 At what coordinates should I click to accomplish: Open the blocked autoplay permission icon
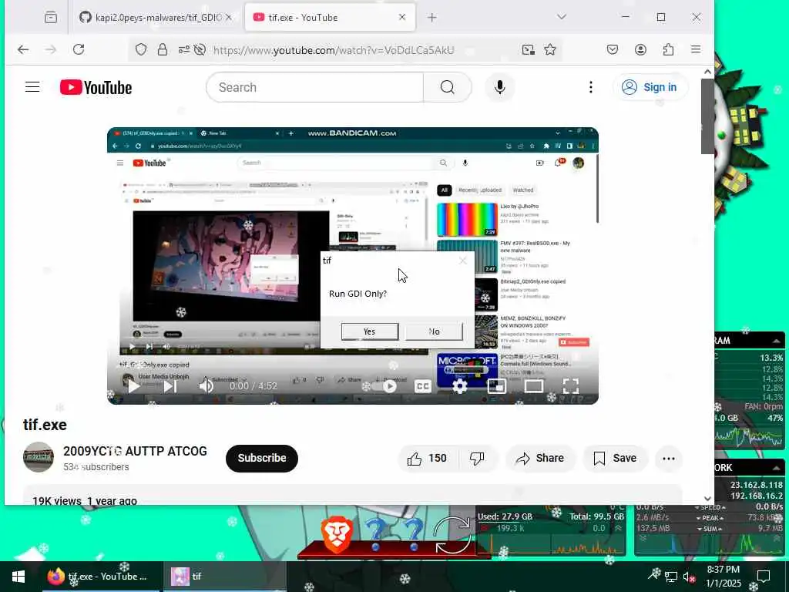click(x=200, y=49)
